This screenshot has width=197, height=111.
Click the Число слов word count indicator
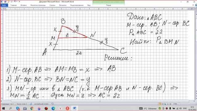(x=22, y=104)
